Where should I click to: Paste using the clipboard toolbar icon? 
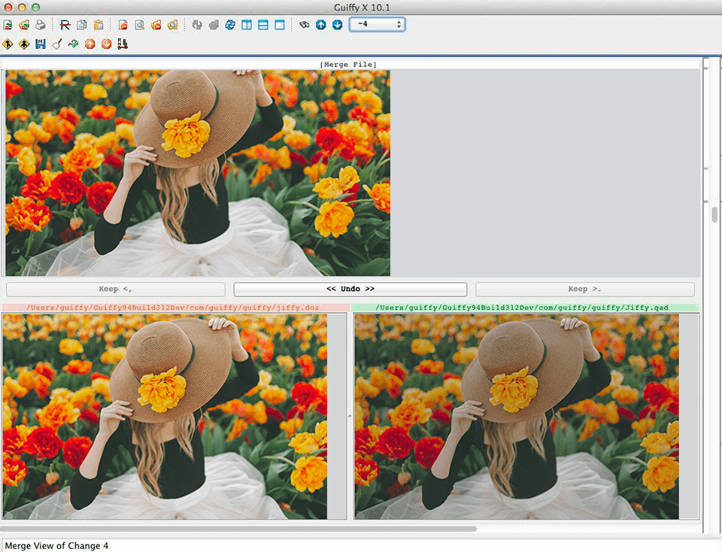click(x=99, y=24)
